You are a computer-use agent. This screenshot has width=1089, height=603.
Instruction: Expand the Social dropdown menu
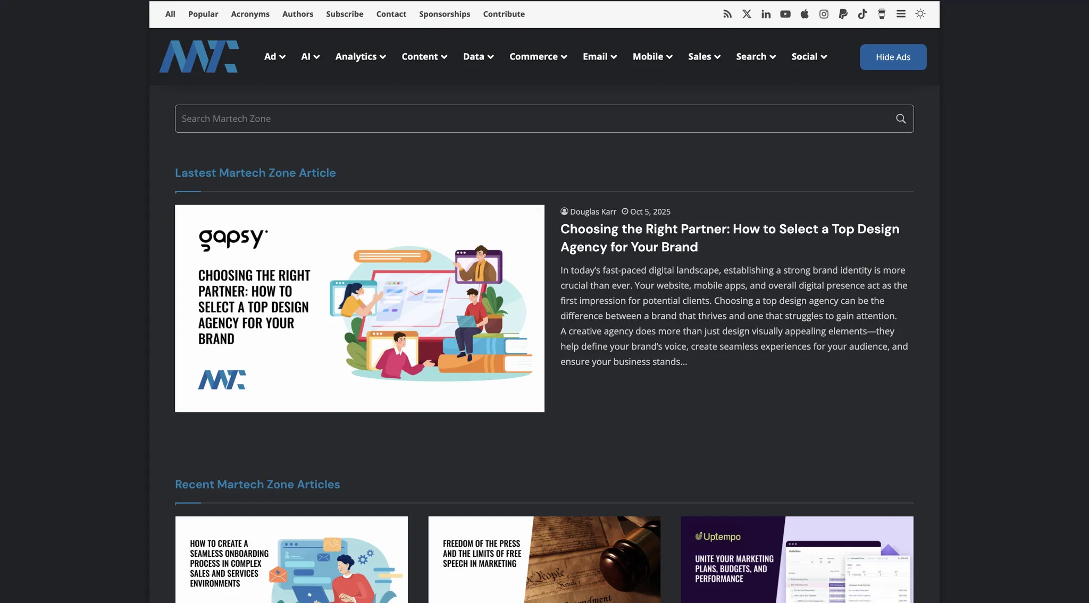(809, 57)
